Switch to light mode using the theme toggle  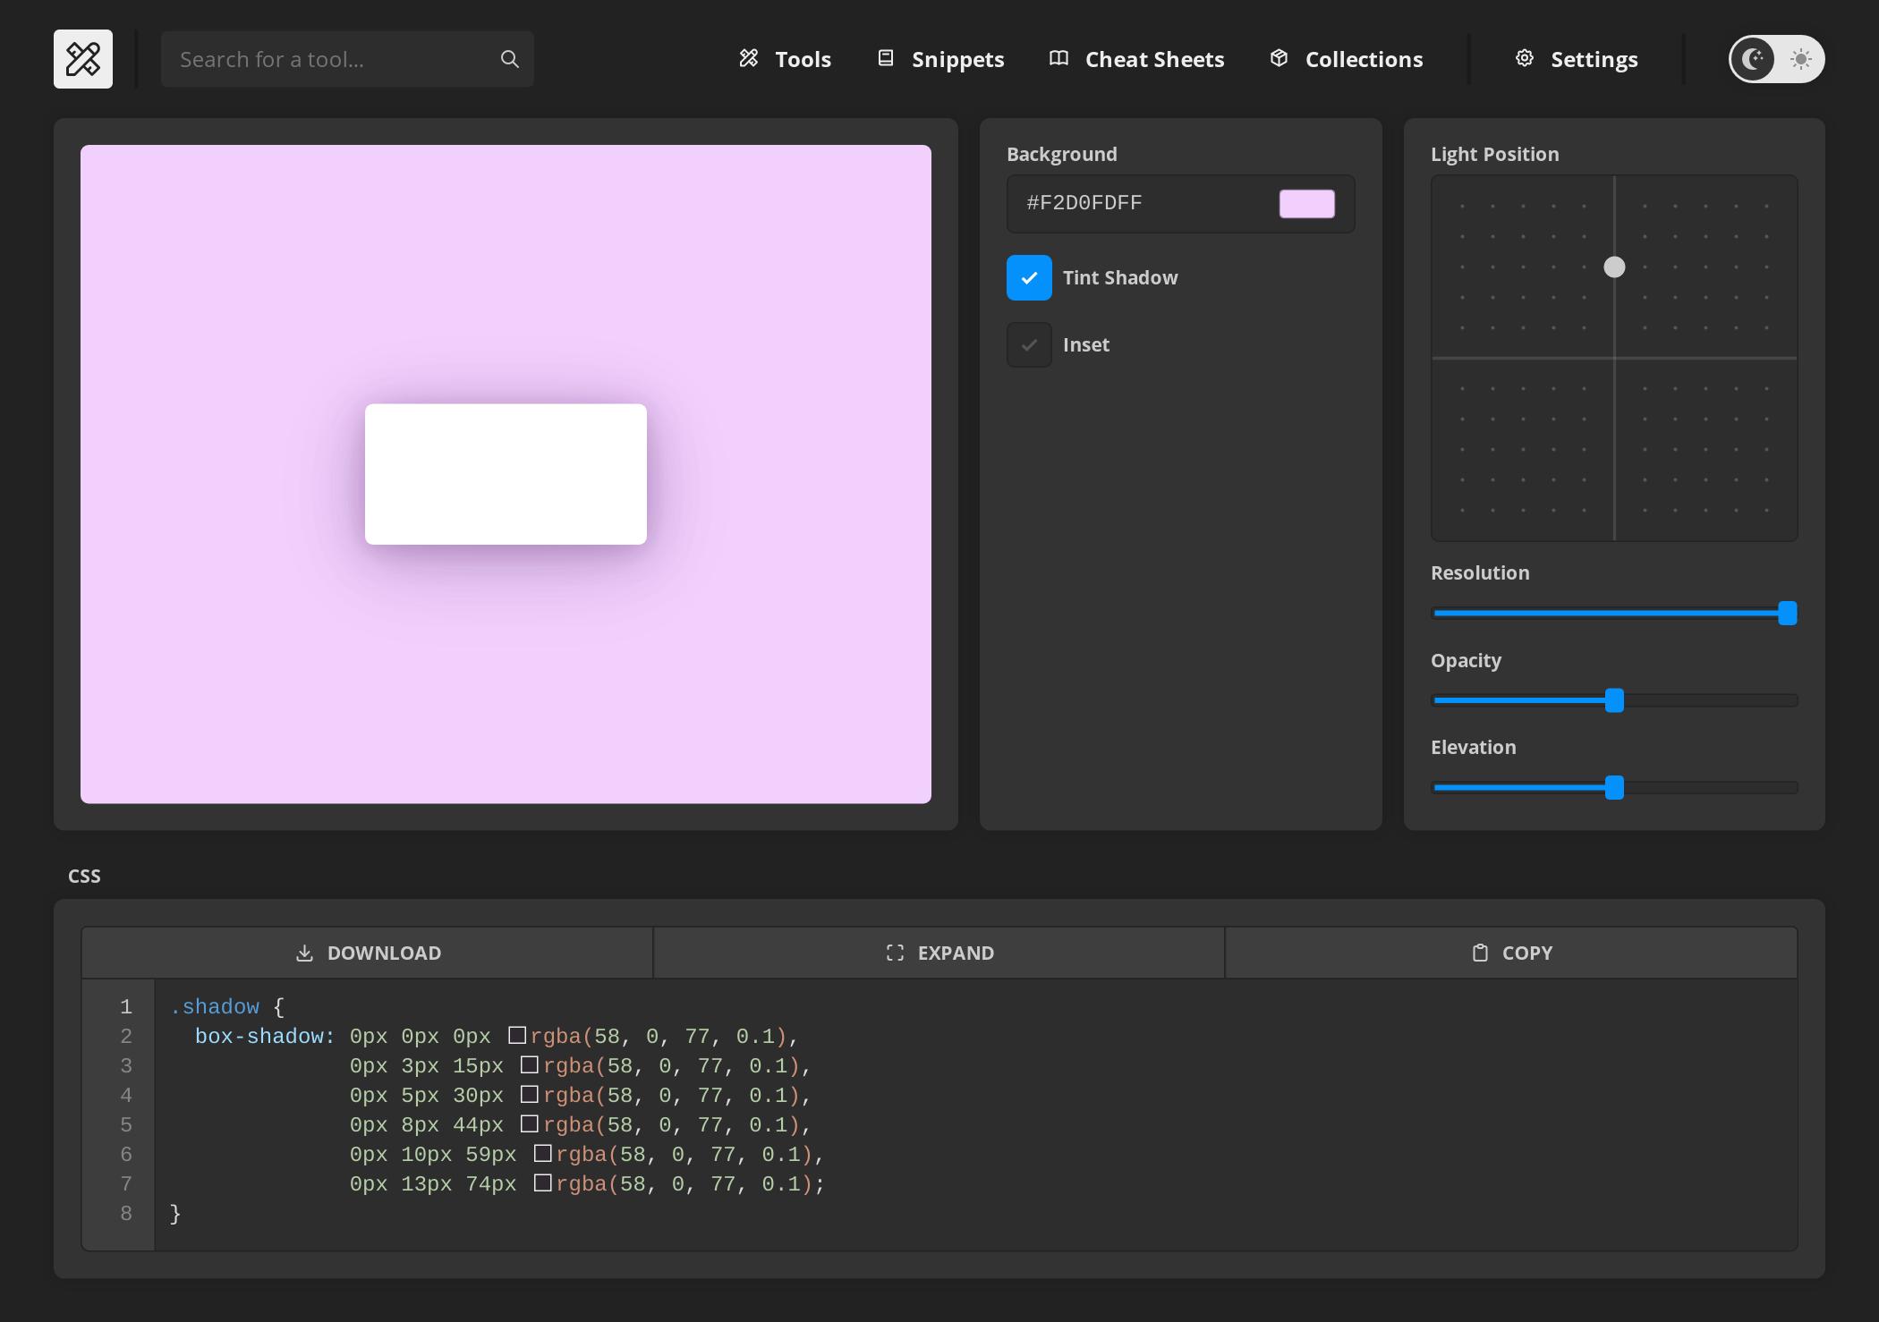[x=1799, y=58]
